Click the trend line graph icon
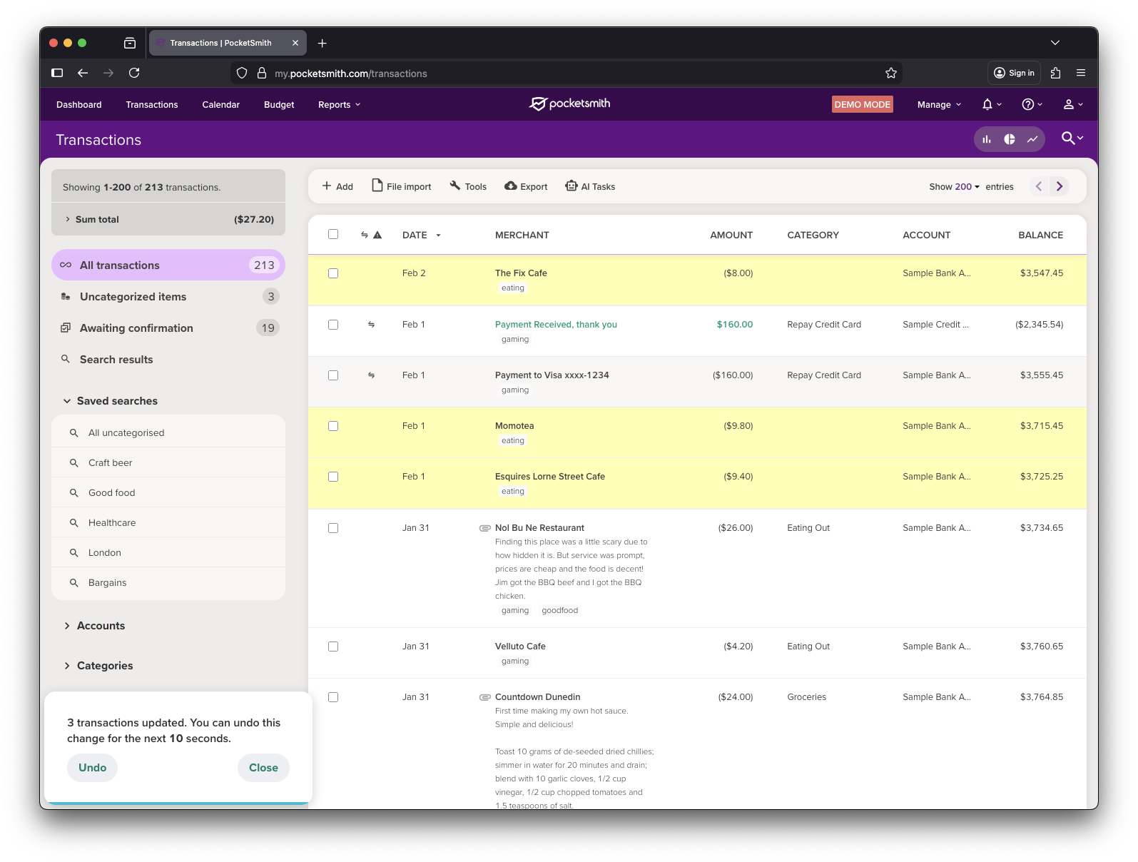 (x=1032, y=139)
